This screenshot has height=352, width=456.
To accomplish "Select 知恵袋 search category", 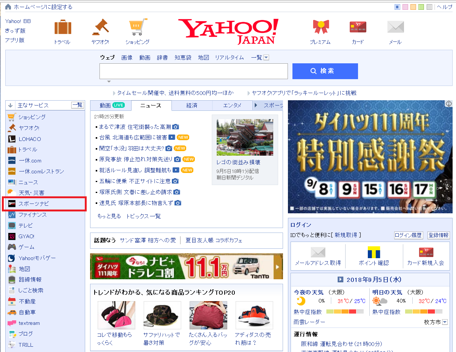I will coord(183,58).
